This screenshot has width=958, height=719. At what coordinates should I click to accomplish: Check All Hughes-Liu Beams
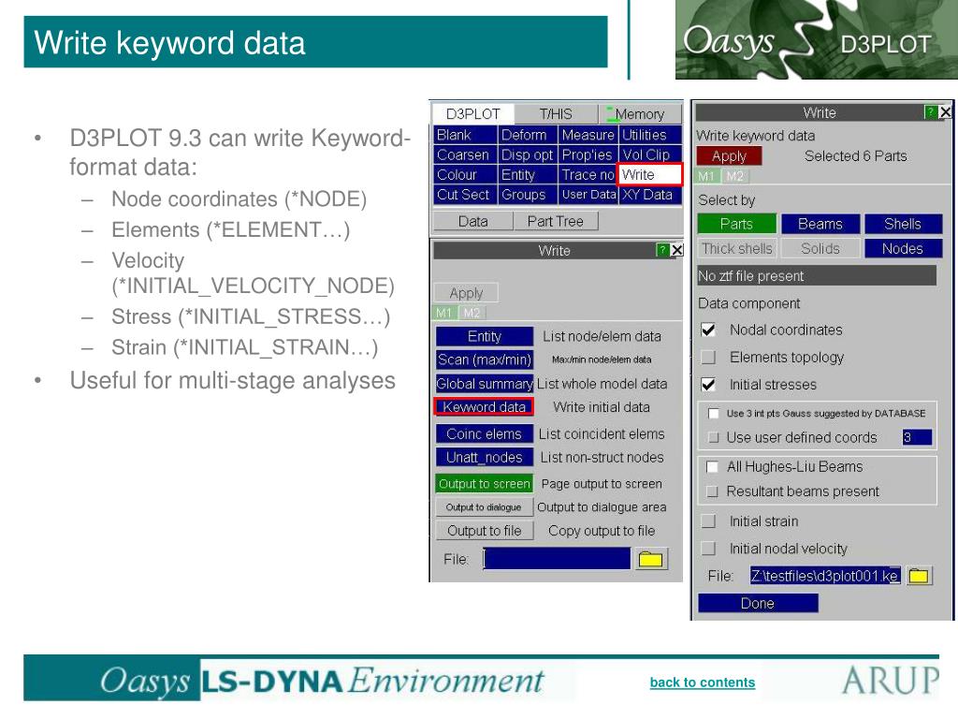click(712, 467)
